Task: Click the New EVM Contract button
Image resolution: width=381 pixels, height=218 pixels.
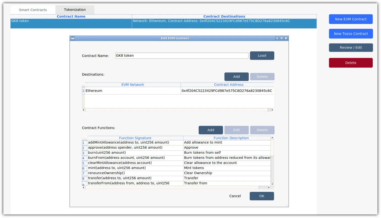Action: click(x=351, y=19)
